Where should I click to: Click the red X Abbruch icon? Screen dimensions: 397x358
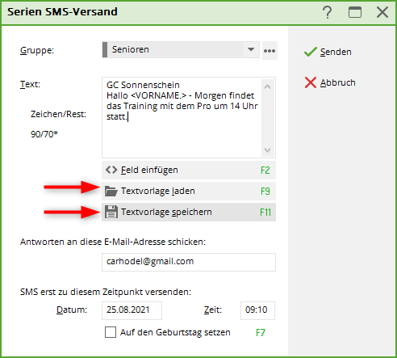point(311,82)
